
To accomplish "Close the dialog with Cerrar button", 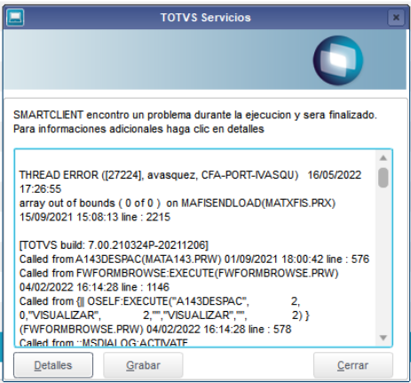I will pos(353,365).
